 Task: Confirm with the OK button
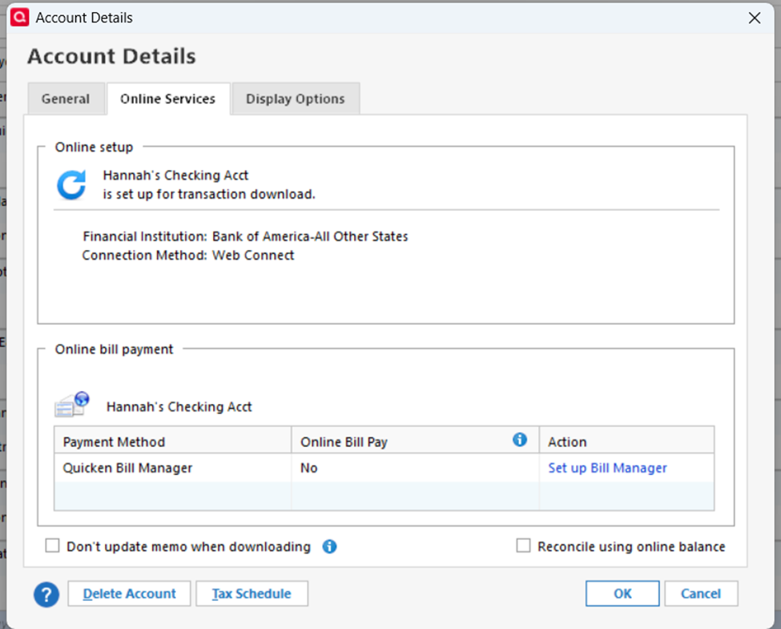click(x=622, y=594)
